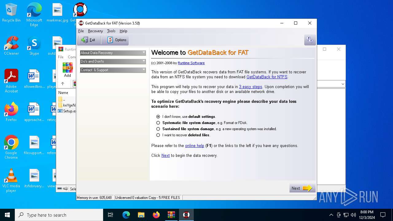
Task: Follow GetDataBack for NTFS link
Action: pos(267,77)
